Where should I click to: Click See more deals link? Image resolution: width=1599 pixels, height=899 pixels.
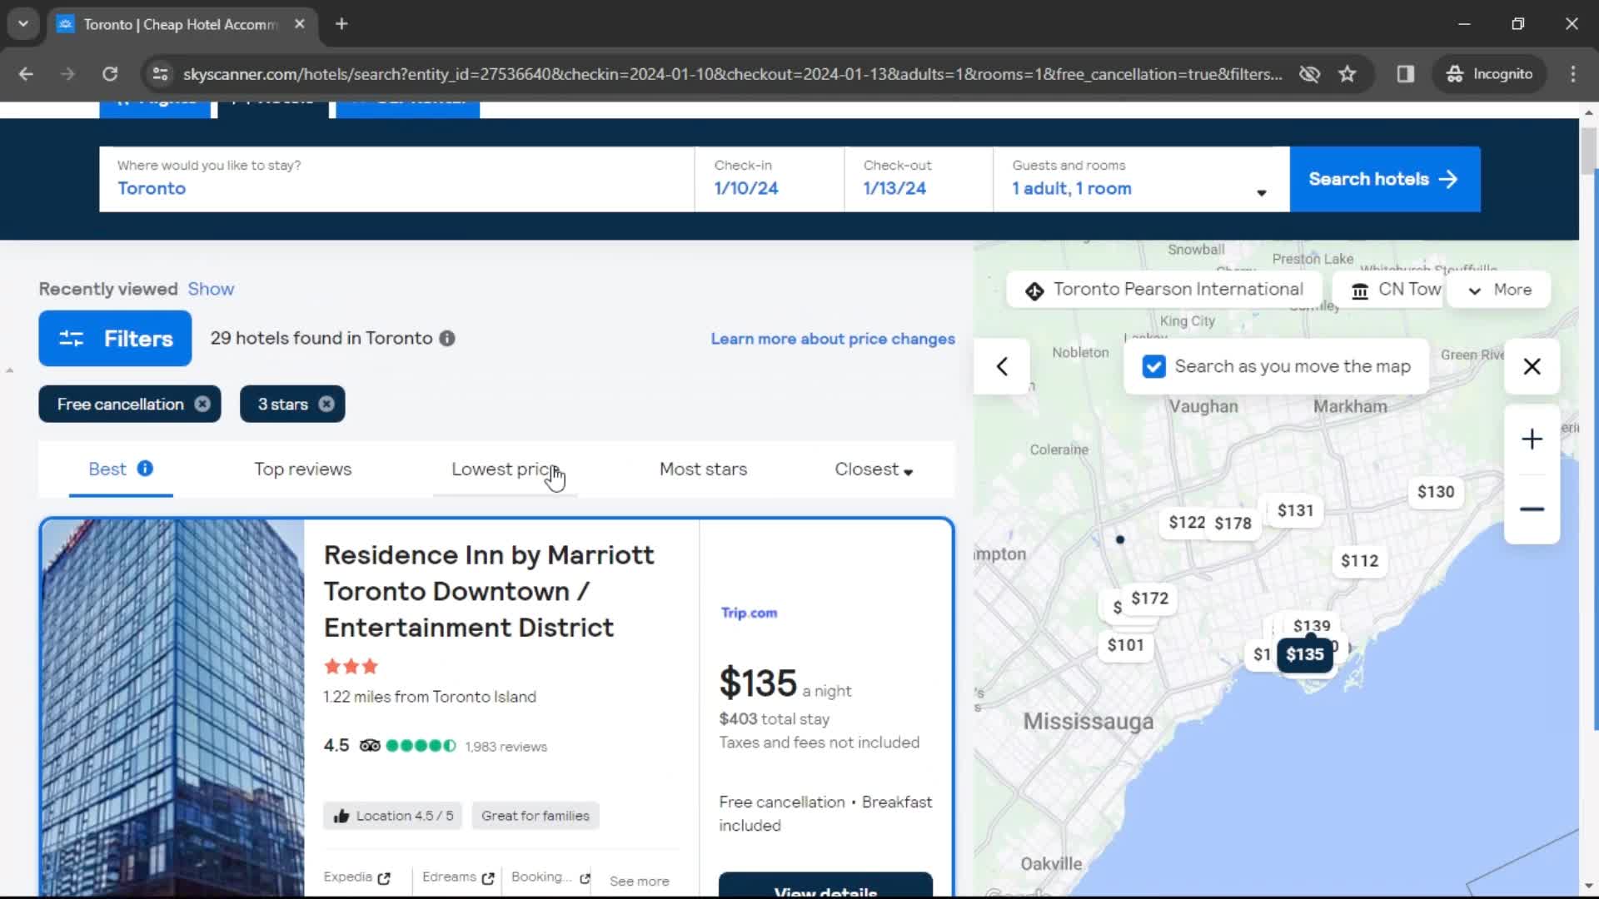pyautogui.click(x=639, y=881)
